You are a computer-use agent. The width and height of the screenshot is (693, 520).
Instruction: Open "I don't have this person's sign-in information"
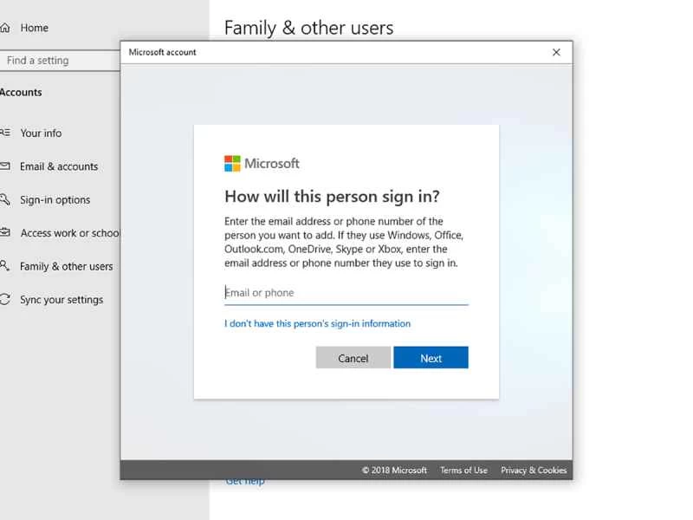pyautogui.click(x=317, y=322)
